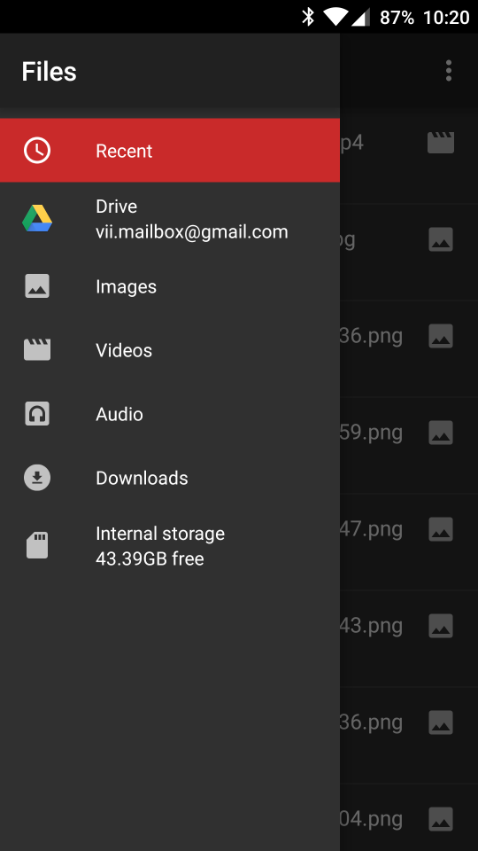Tap the clock icon next to Recent

click(x=37, y=151)
